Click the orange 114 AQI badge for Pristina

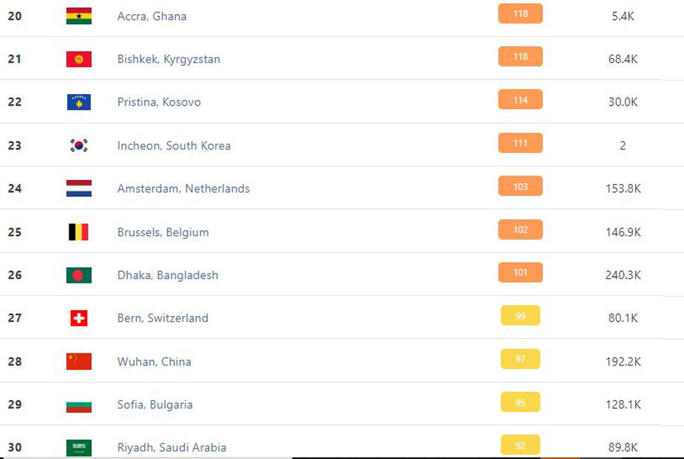pyautogui.click(x=520, y=99)
